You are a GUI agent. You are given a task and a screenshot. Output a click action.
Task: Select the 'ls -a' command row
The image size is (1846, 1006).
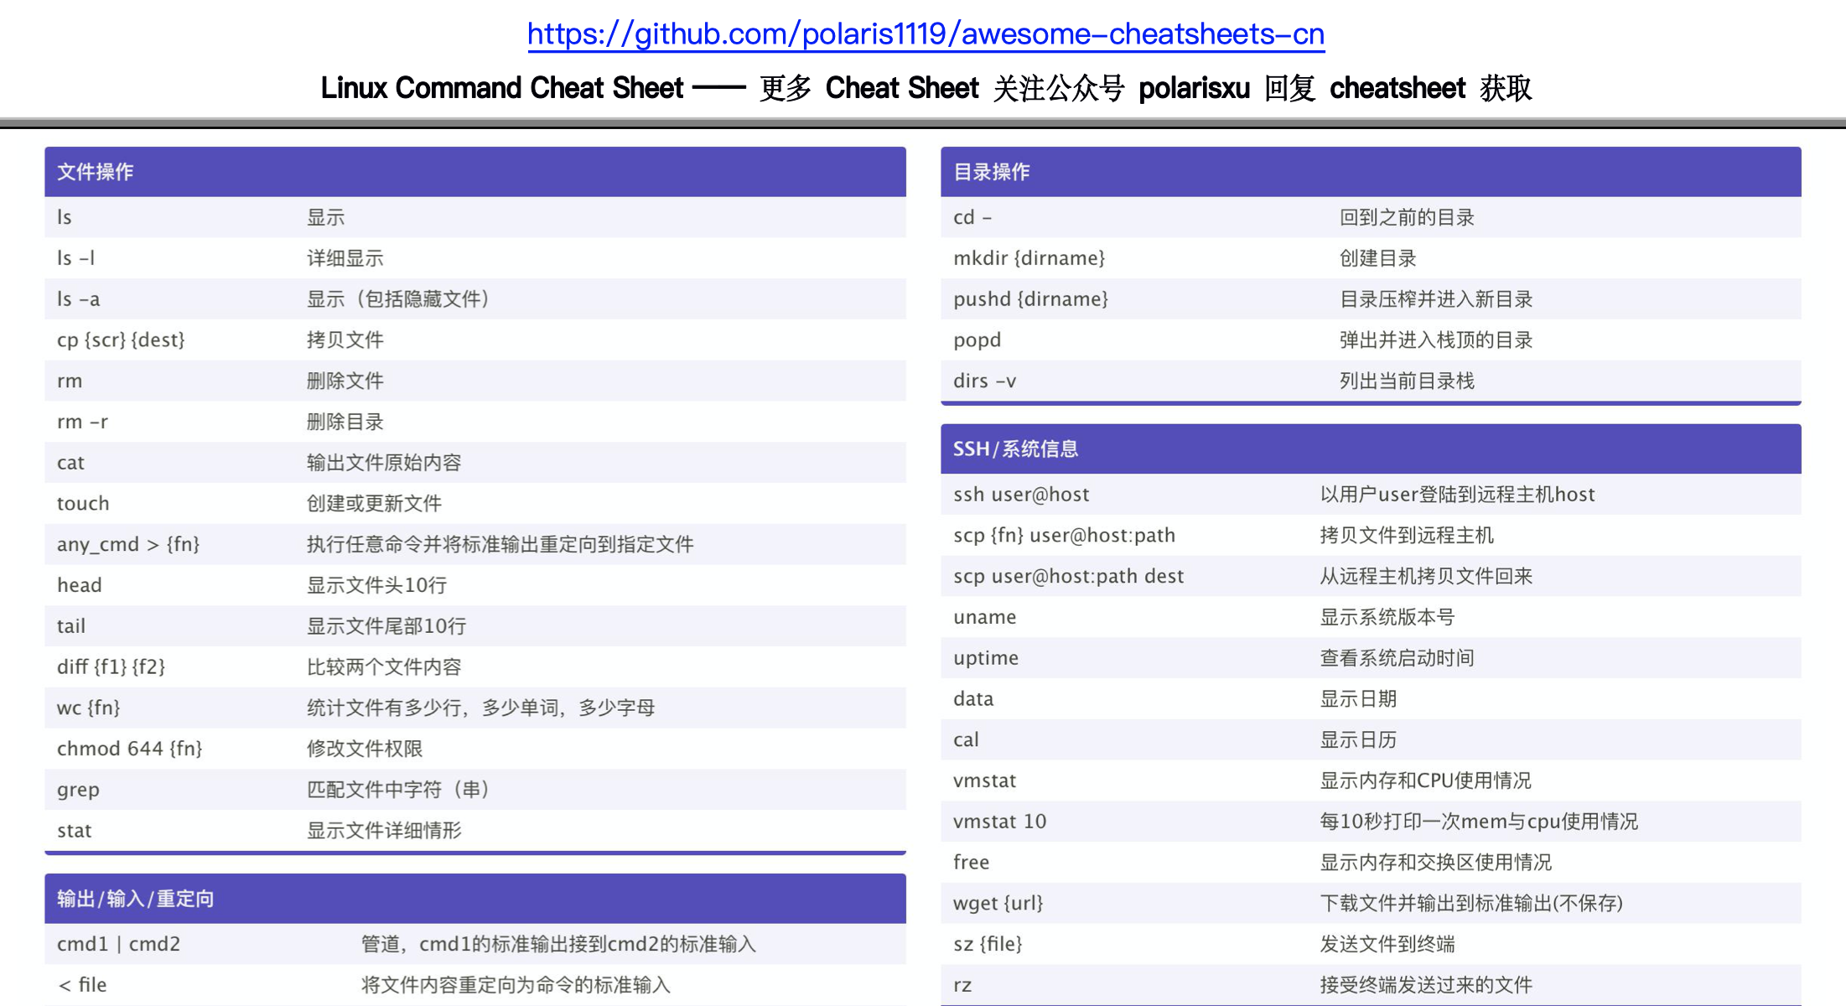79,299
